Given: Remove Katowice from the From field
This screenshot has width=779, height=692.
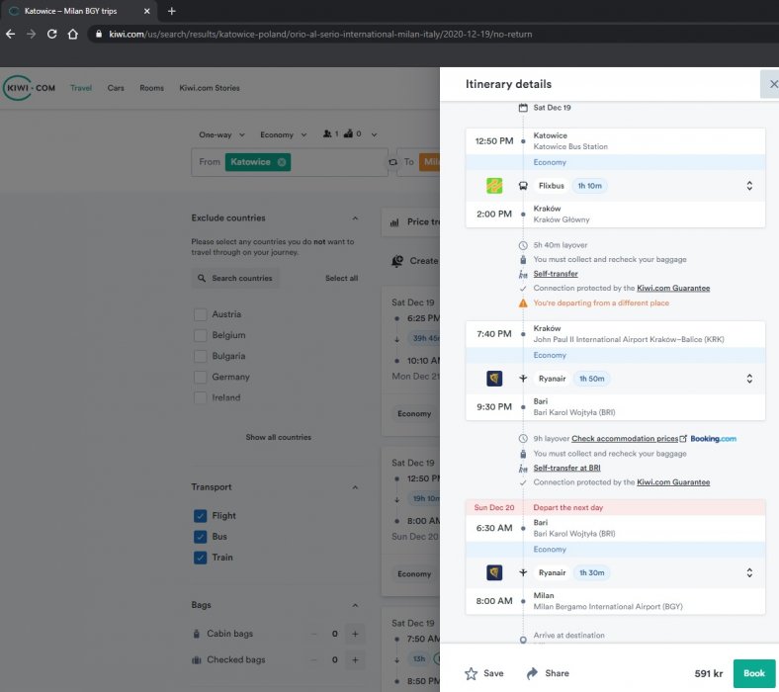Looking at the screenshot, I should point(282,162).
